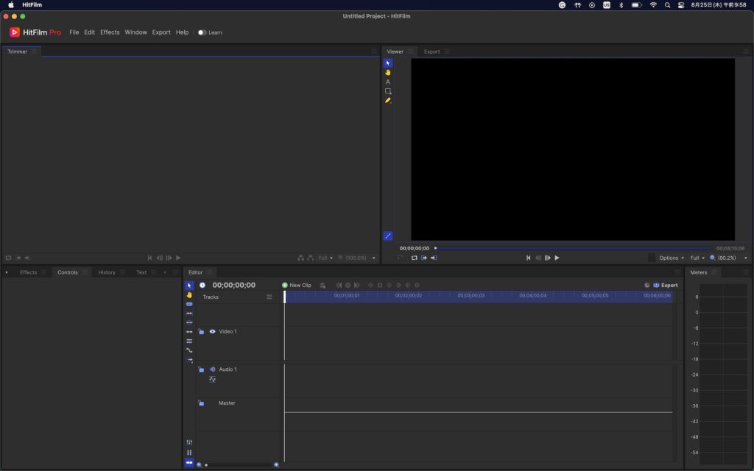This screenshot has height=471, width=754.
Task: Choose the Slice tool in the Editor toolbar
Action: (189, 304)
